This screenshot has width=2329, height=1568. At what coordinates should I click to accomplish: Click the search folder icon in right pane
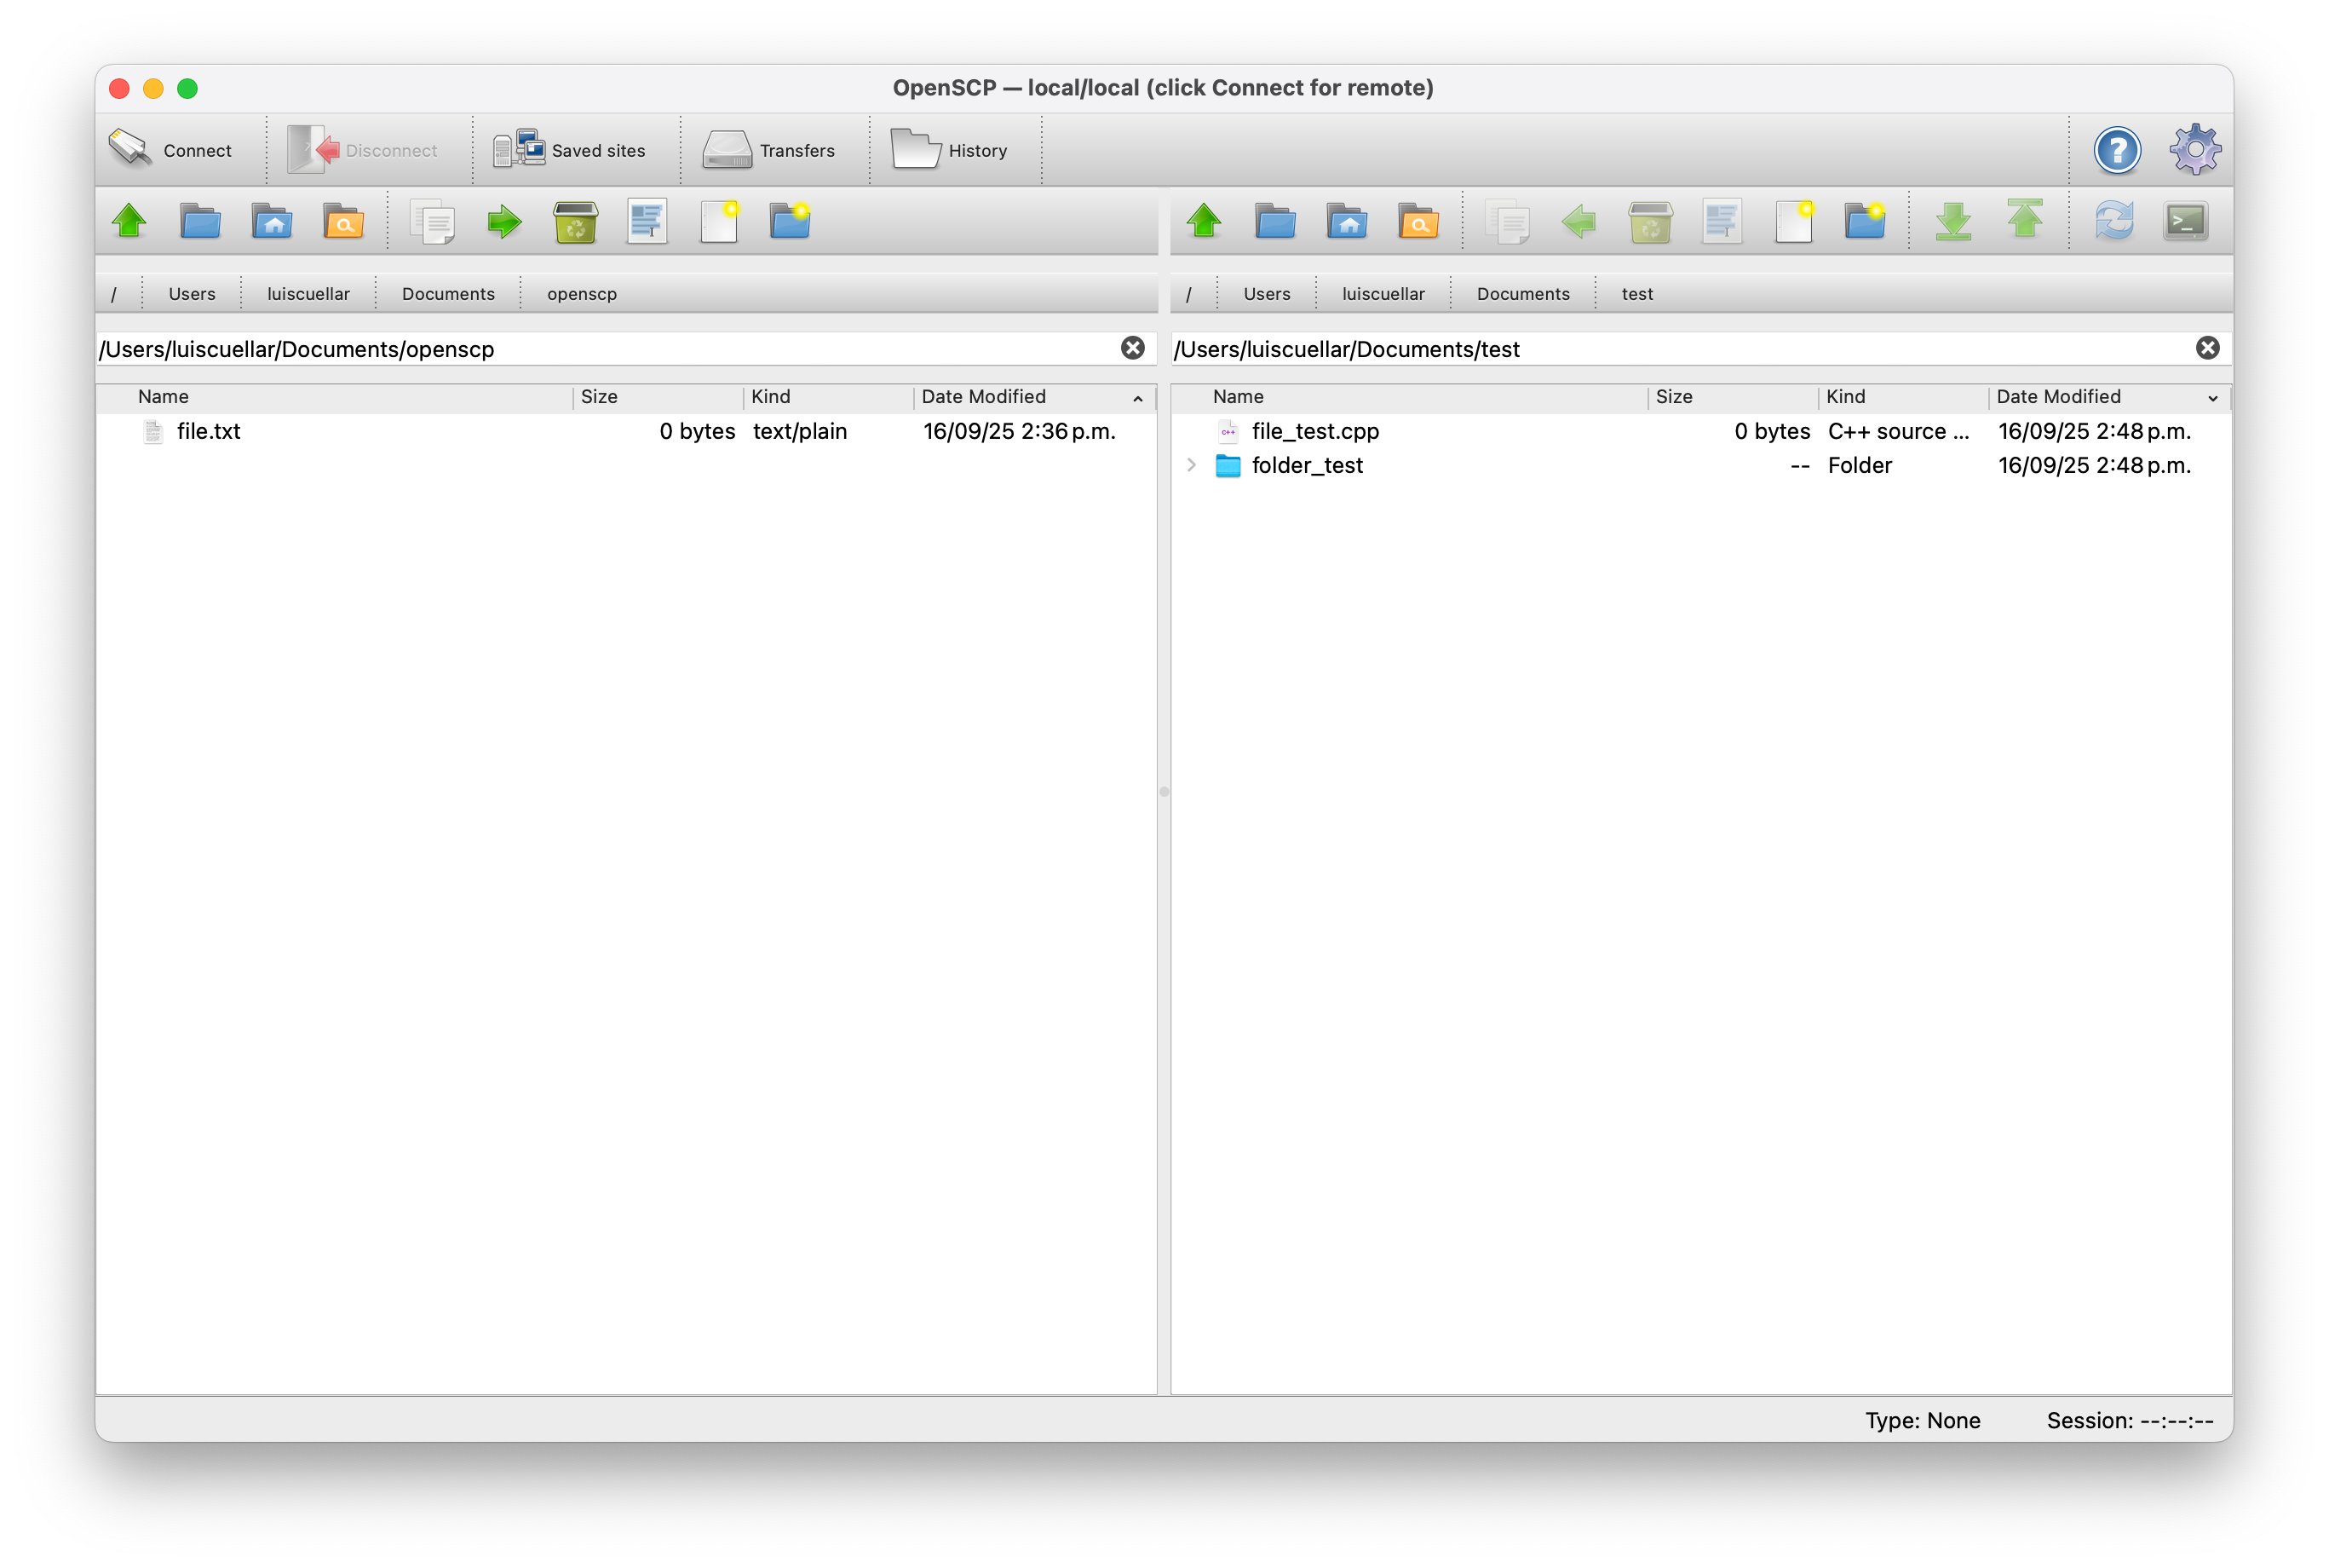pos(1418,221)
